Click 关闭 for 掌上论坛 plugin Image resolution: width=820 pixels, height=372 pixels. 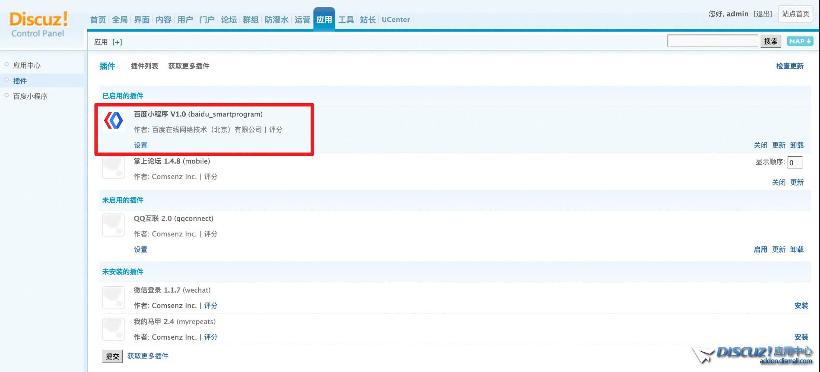[779, 182]
